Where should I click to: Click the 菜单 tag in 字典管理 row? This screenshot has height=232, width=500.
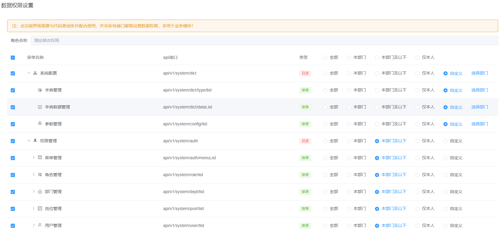point(305,90)
